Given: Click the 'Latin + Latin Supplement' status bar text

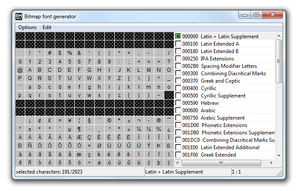Looking at the screenshot, I should click(x=174, y=172).
